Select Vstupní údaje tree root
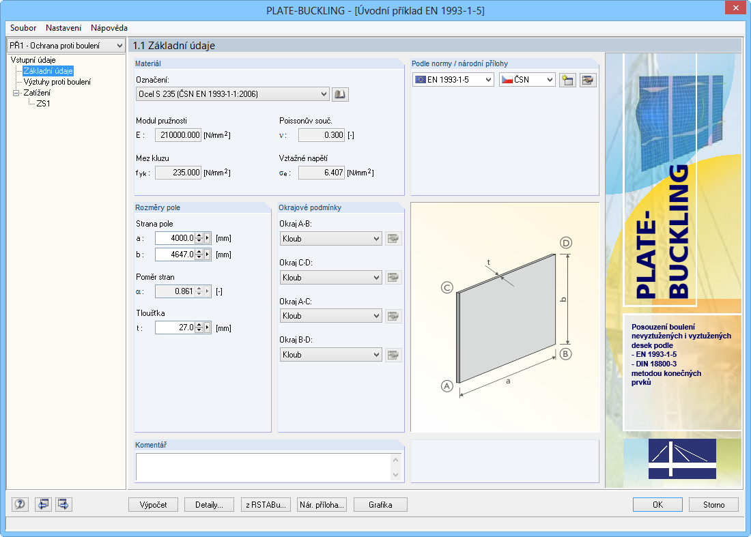 (x=33, y=60)
